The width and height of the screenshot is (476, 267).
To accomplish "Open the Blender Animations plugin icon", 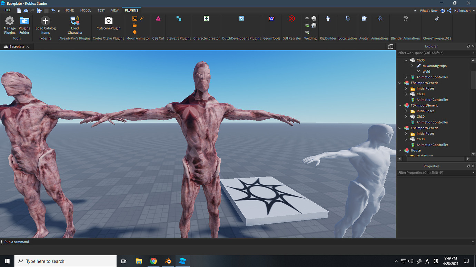I will 406,19.
